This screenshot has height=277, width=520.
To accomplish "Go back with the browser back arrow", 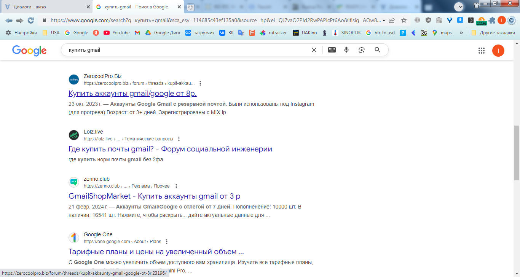I will click(9, 21).
